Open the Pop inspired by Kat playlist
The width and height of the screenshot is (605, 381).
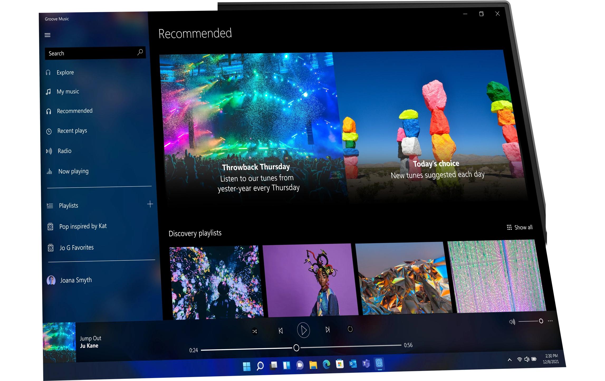pos(83,226)
